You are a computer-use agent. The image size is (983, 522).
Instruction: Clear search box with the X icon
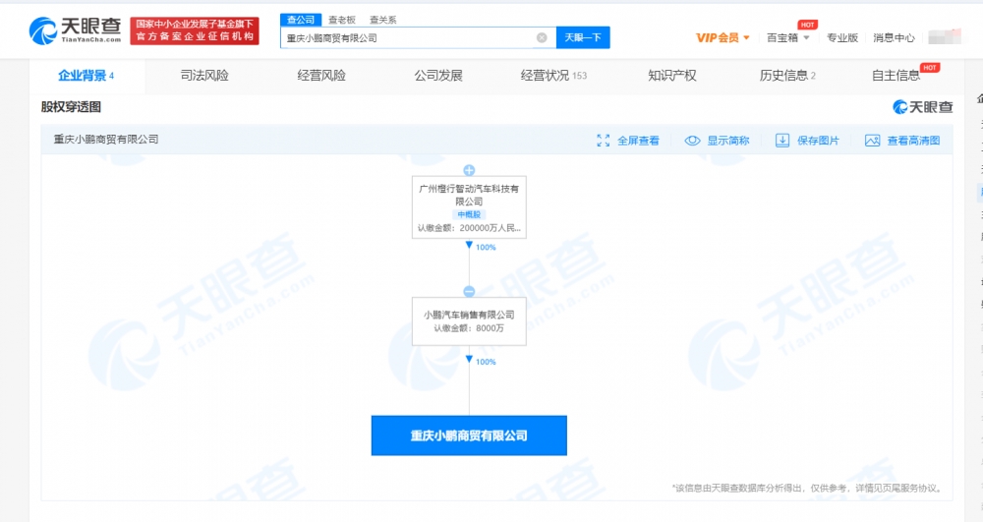pyautogui.click(x=542, y=38)
